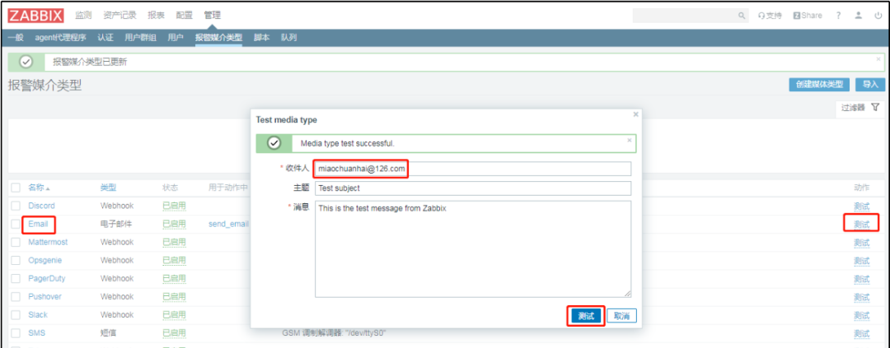The image size is (890, 348).
Task: Open the 配置 menu
Action: coord(185,16)
